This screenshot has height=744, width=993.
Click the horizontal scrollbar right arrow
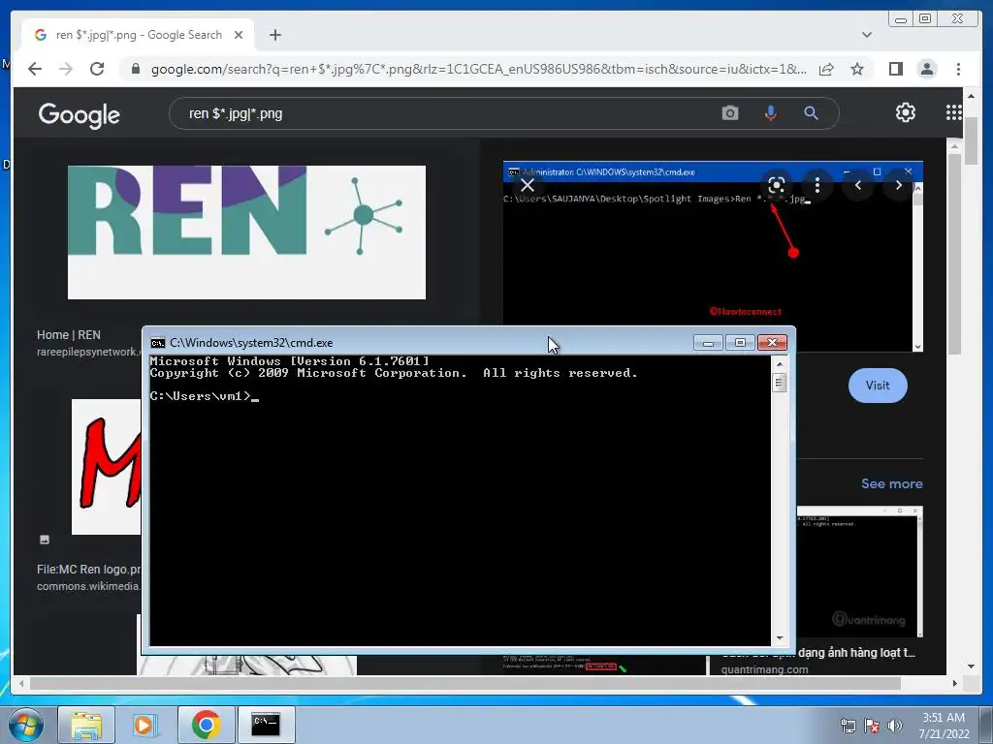click(x=955, y=683)
